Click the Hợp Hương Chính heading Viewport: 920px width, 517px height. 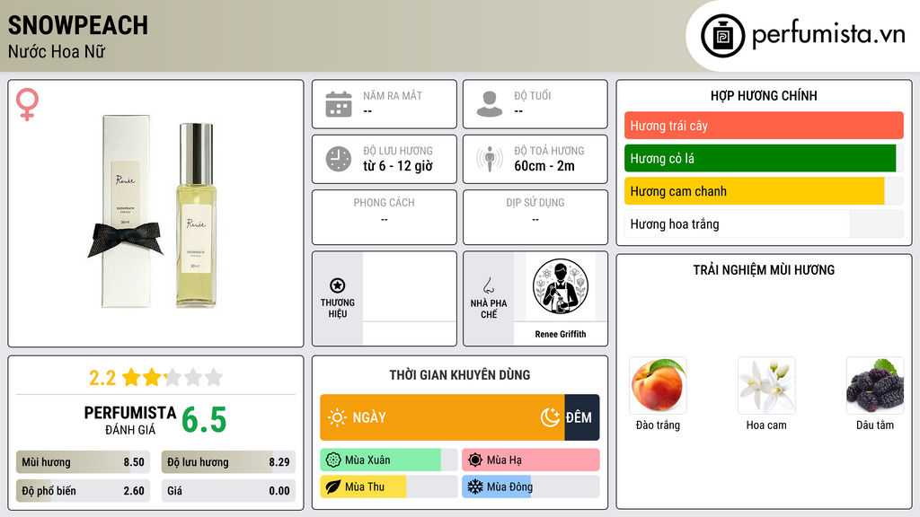pyautogui.click(x=764, y=95)
